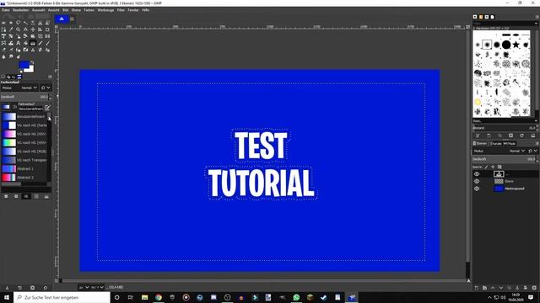Open the Filter menu
The height and width of the screenshot is (303, 540).
click(121, 10)
